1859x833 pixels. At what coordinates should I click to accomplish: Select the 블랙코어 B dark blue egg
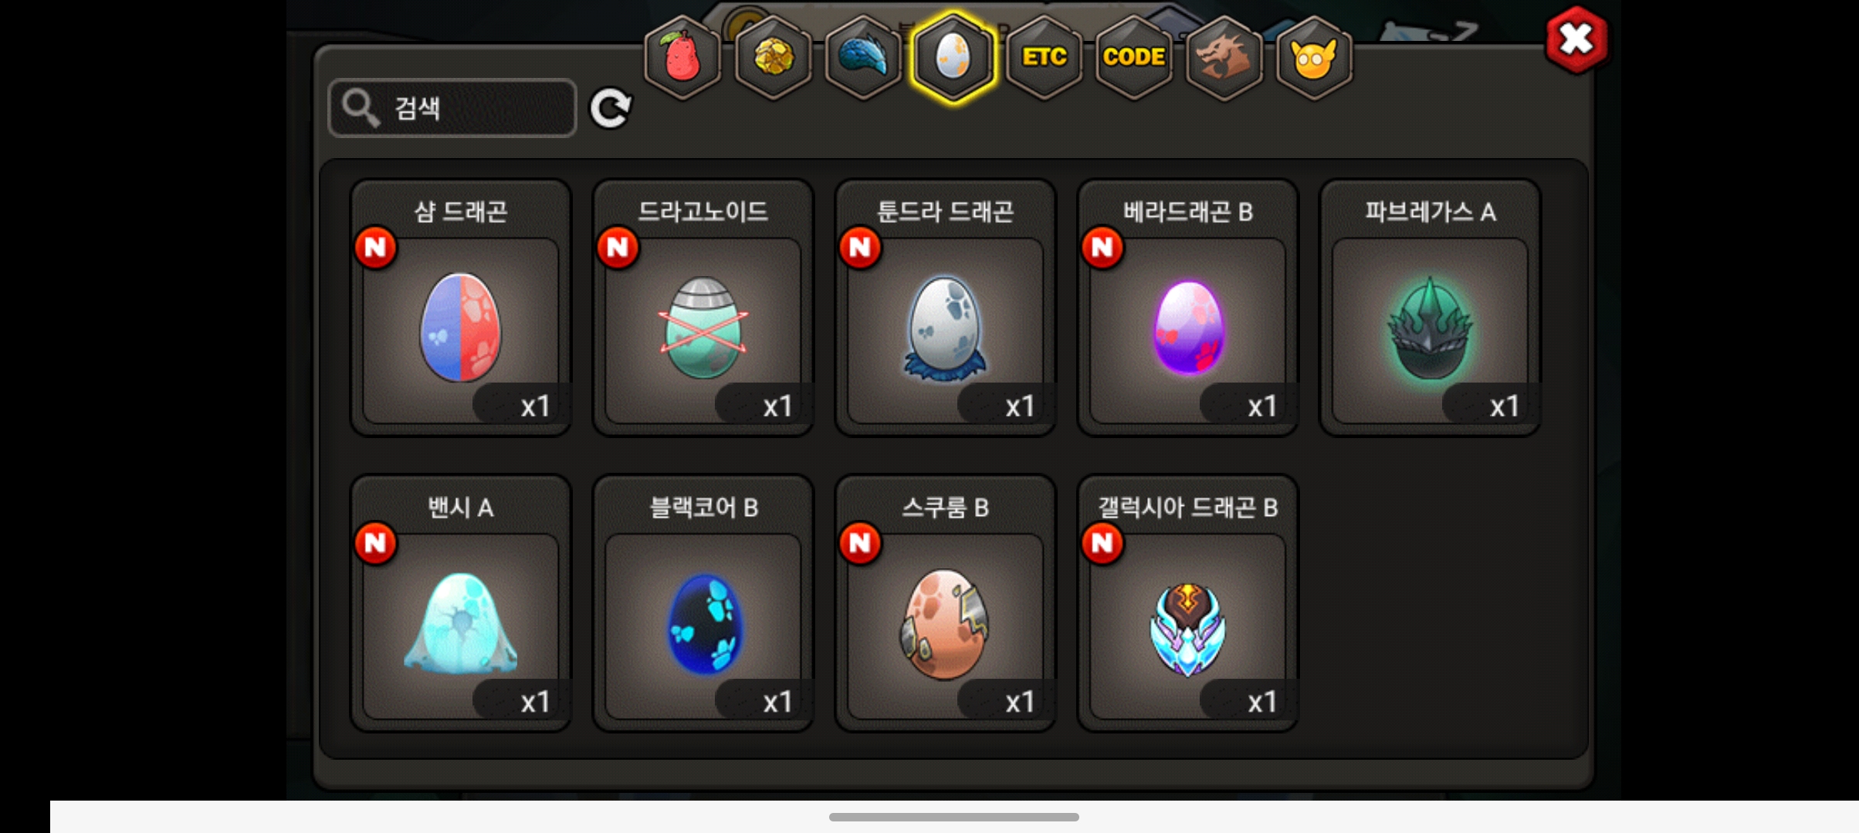coord(703,603)
